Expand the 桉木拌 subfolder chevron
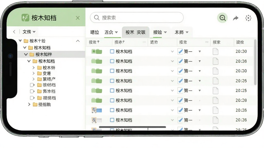 (x=33, y=68)
